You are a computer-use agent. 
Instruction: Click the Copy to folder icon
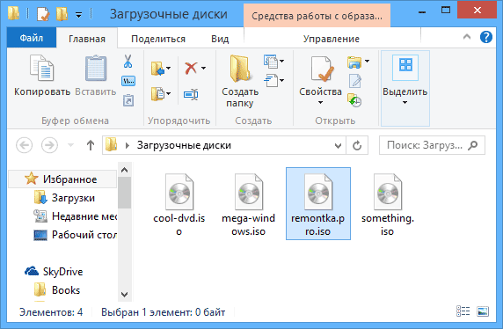(x=157, y=94)
